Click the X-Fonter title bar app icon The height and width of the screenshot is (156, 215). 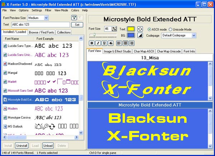[x=4, y=4]
